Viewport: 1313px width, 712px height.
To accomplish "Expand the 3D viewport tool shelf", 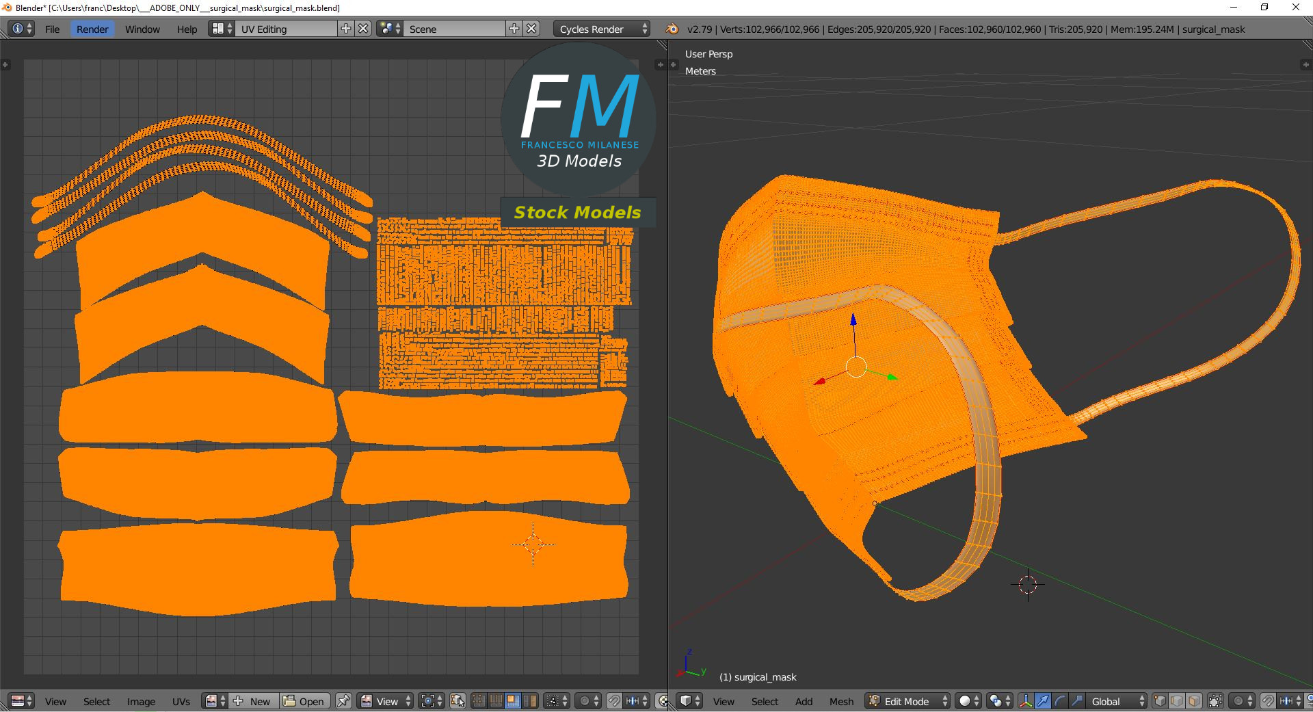I will point(673,64).
